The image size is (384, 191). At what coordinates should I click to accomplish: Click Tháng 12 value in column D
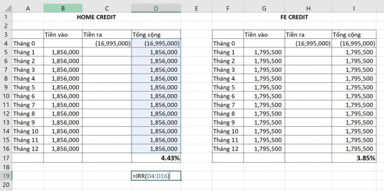pyautogui.click(x=156, y=149)
